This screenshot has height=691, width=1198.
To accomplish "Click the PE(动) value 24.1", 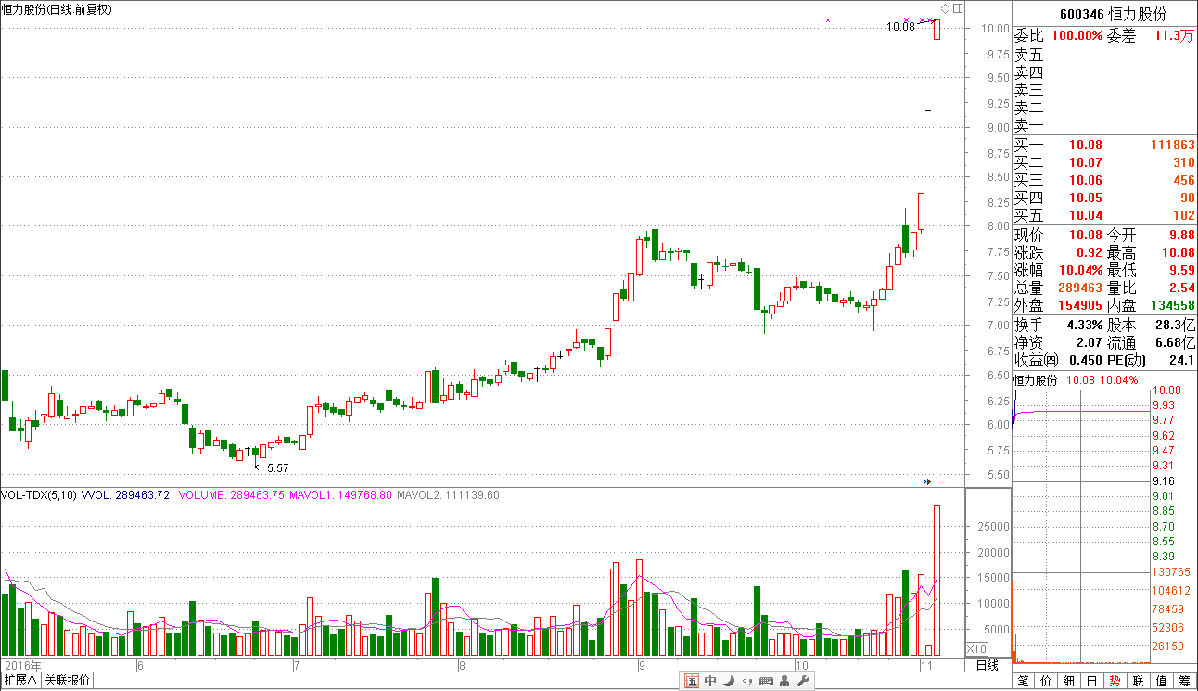I will click(x=1183, y=360).
